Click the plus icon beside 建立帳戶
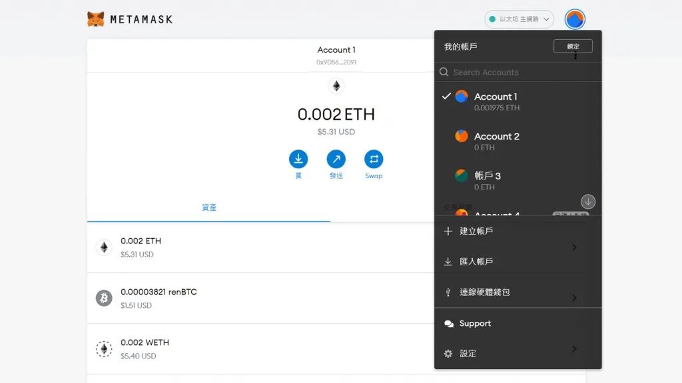Image resolution: width=682 pixels, height=383 pixels. (x=448, y=231)
